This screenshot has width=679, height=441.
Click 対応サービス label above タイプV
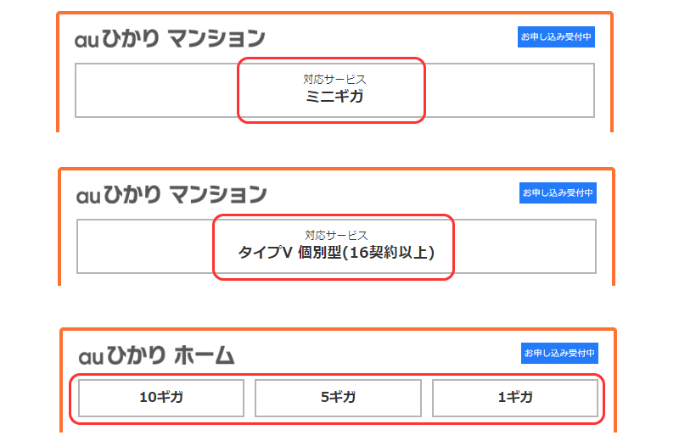[x=336, y=236]
